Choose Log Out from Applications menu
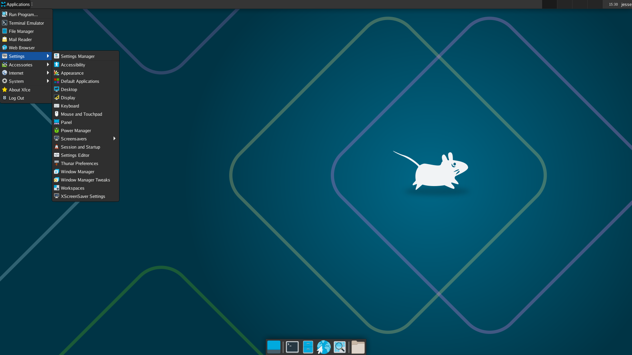632x355 pixels. click(x=26, y=98)
